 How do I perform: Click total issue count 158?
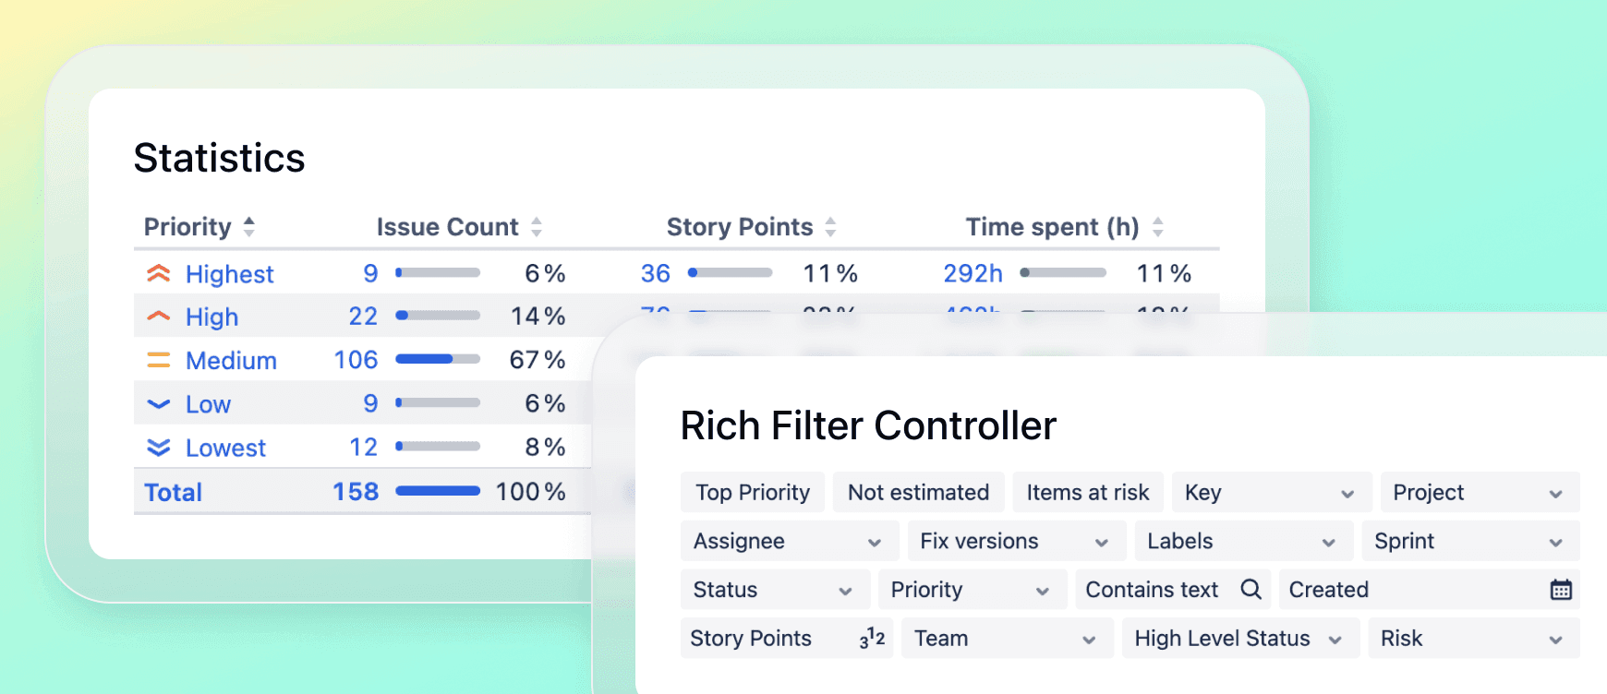click(356, 491)
